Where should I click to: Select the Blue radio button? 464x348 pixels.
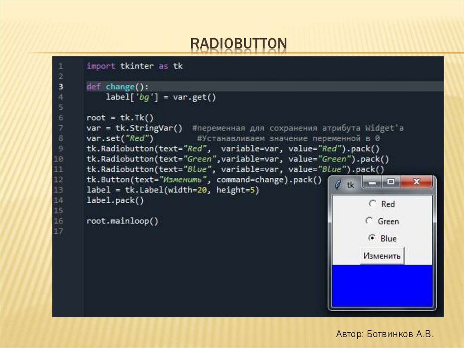tap(382, 238)
